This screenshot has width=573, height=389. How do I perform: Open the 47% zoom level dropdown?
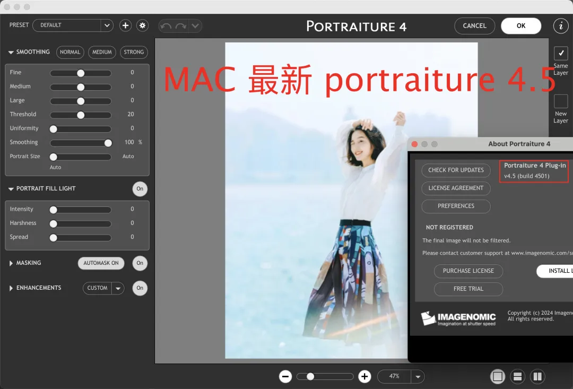[x=418, y=376]
